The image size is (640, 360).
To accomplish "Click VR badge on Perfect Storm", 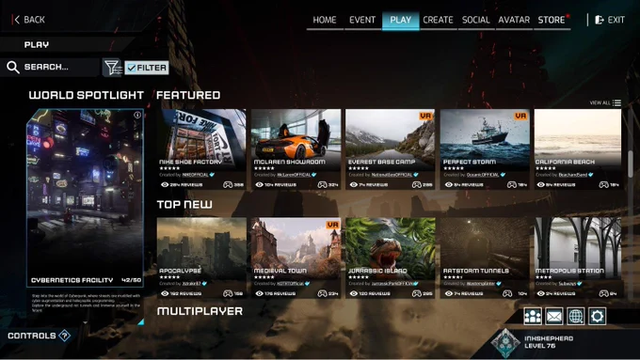I will tap(520, 116).
